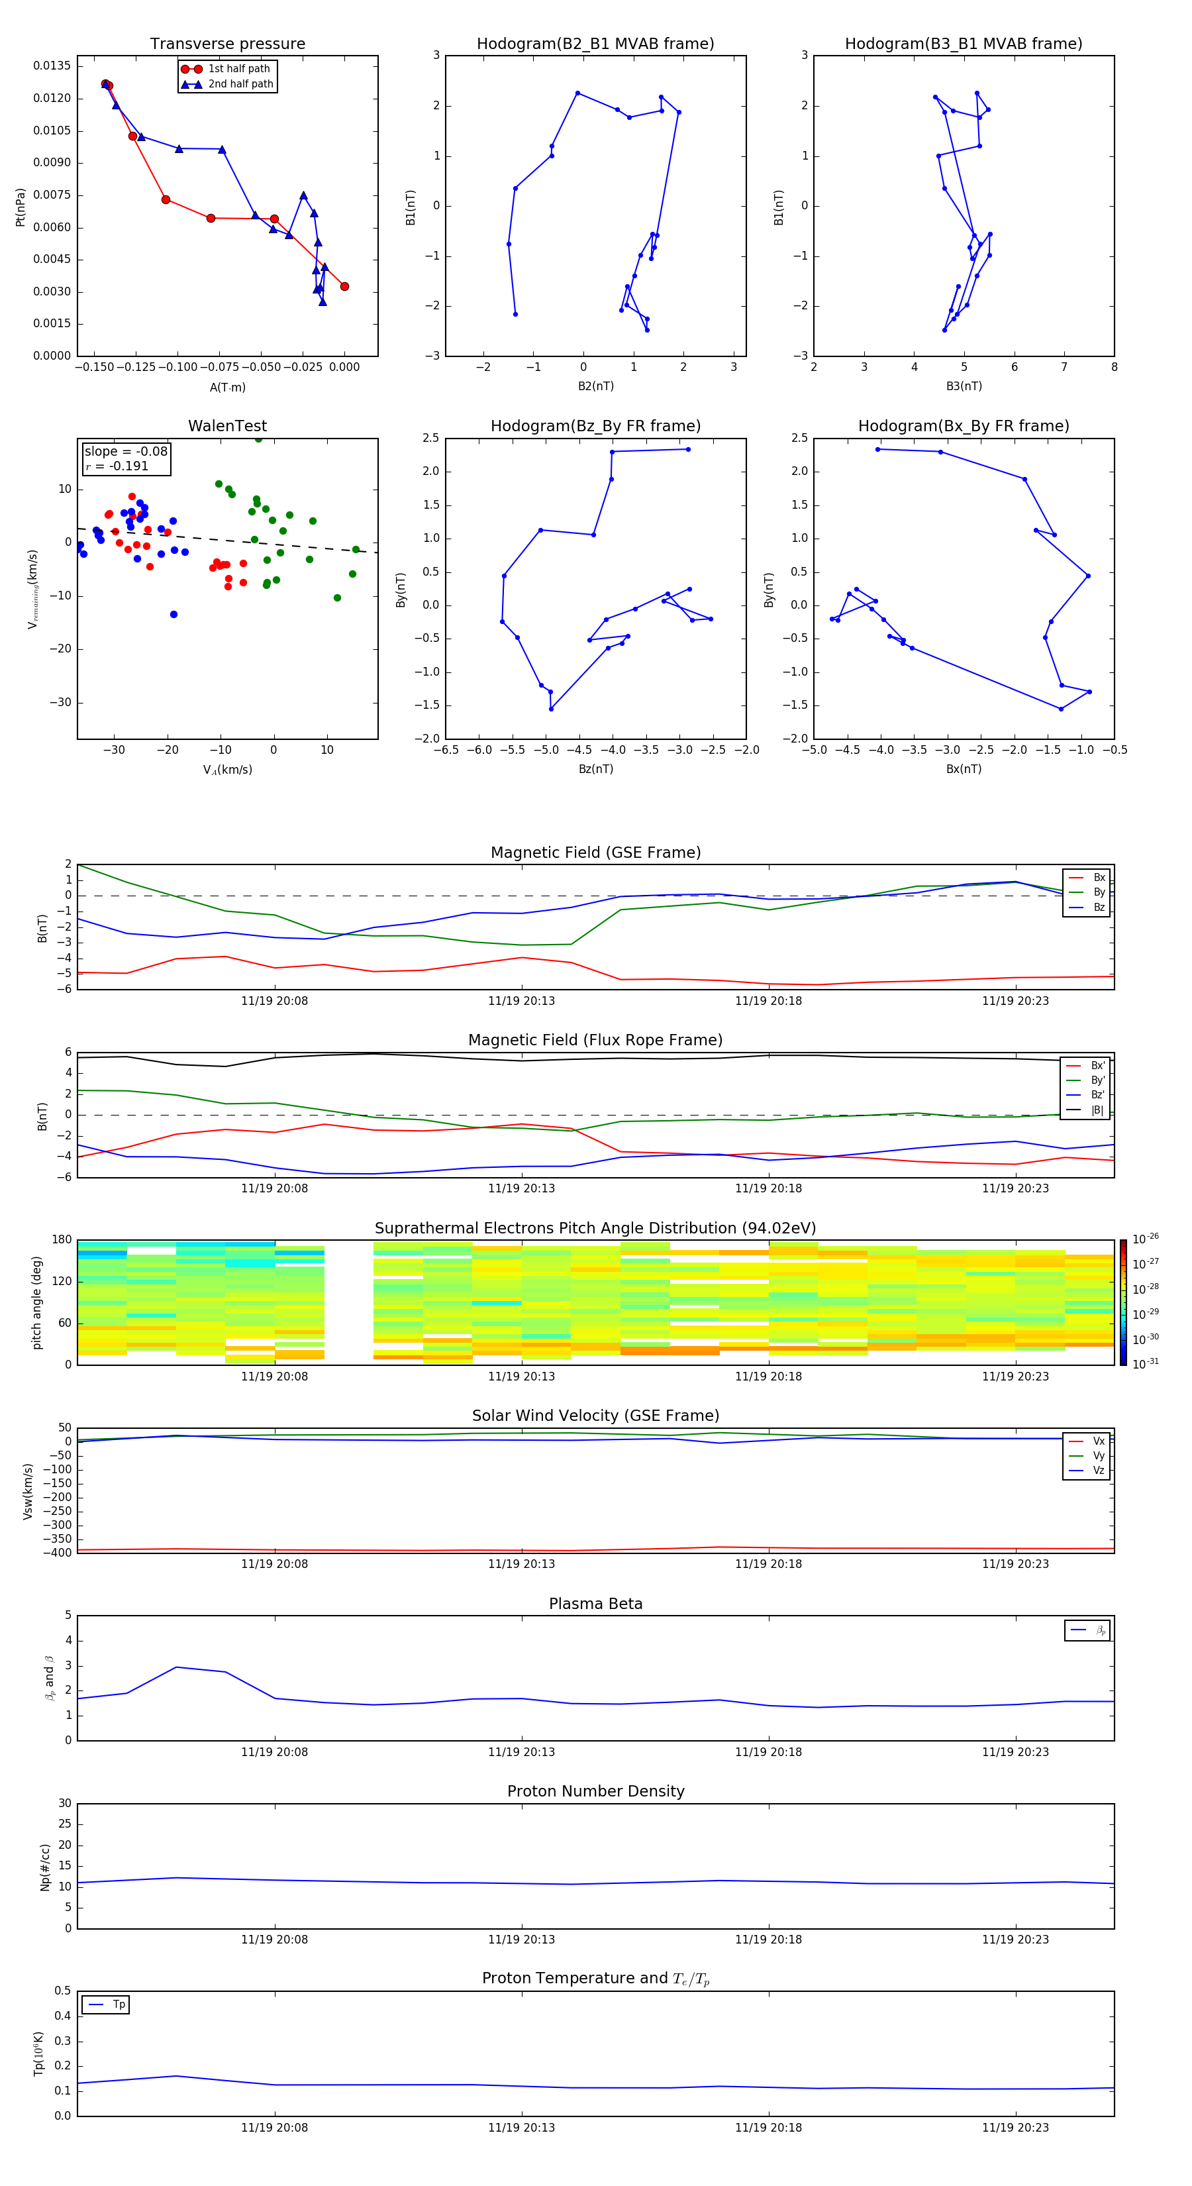Click '11/19 20:08' tick under GSE field plot
The image size is (1192, 2186).
(274, 1002)
